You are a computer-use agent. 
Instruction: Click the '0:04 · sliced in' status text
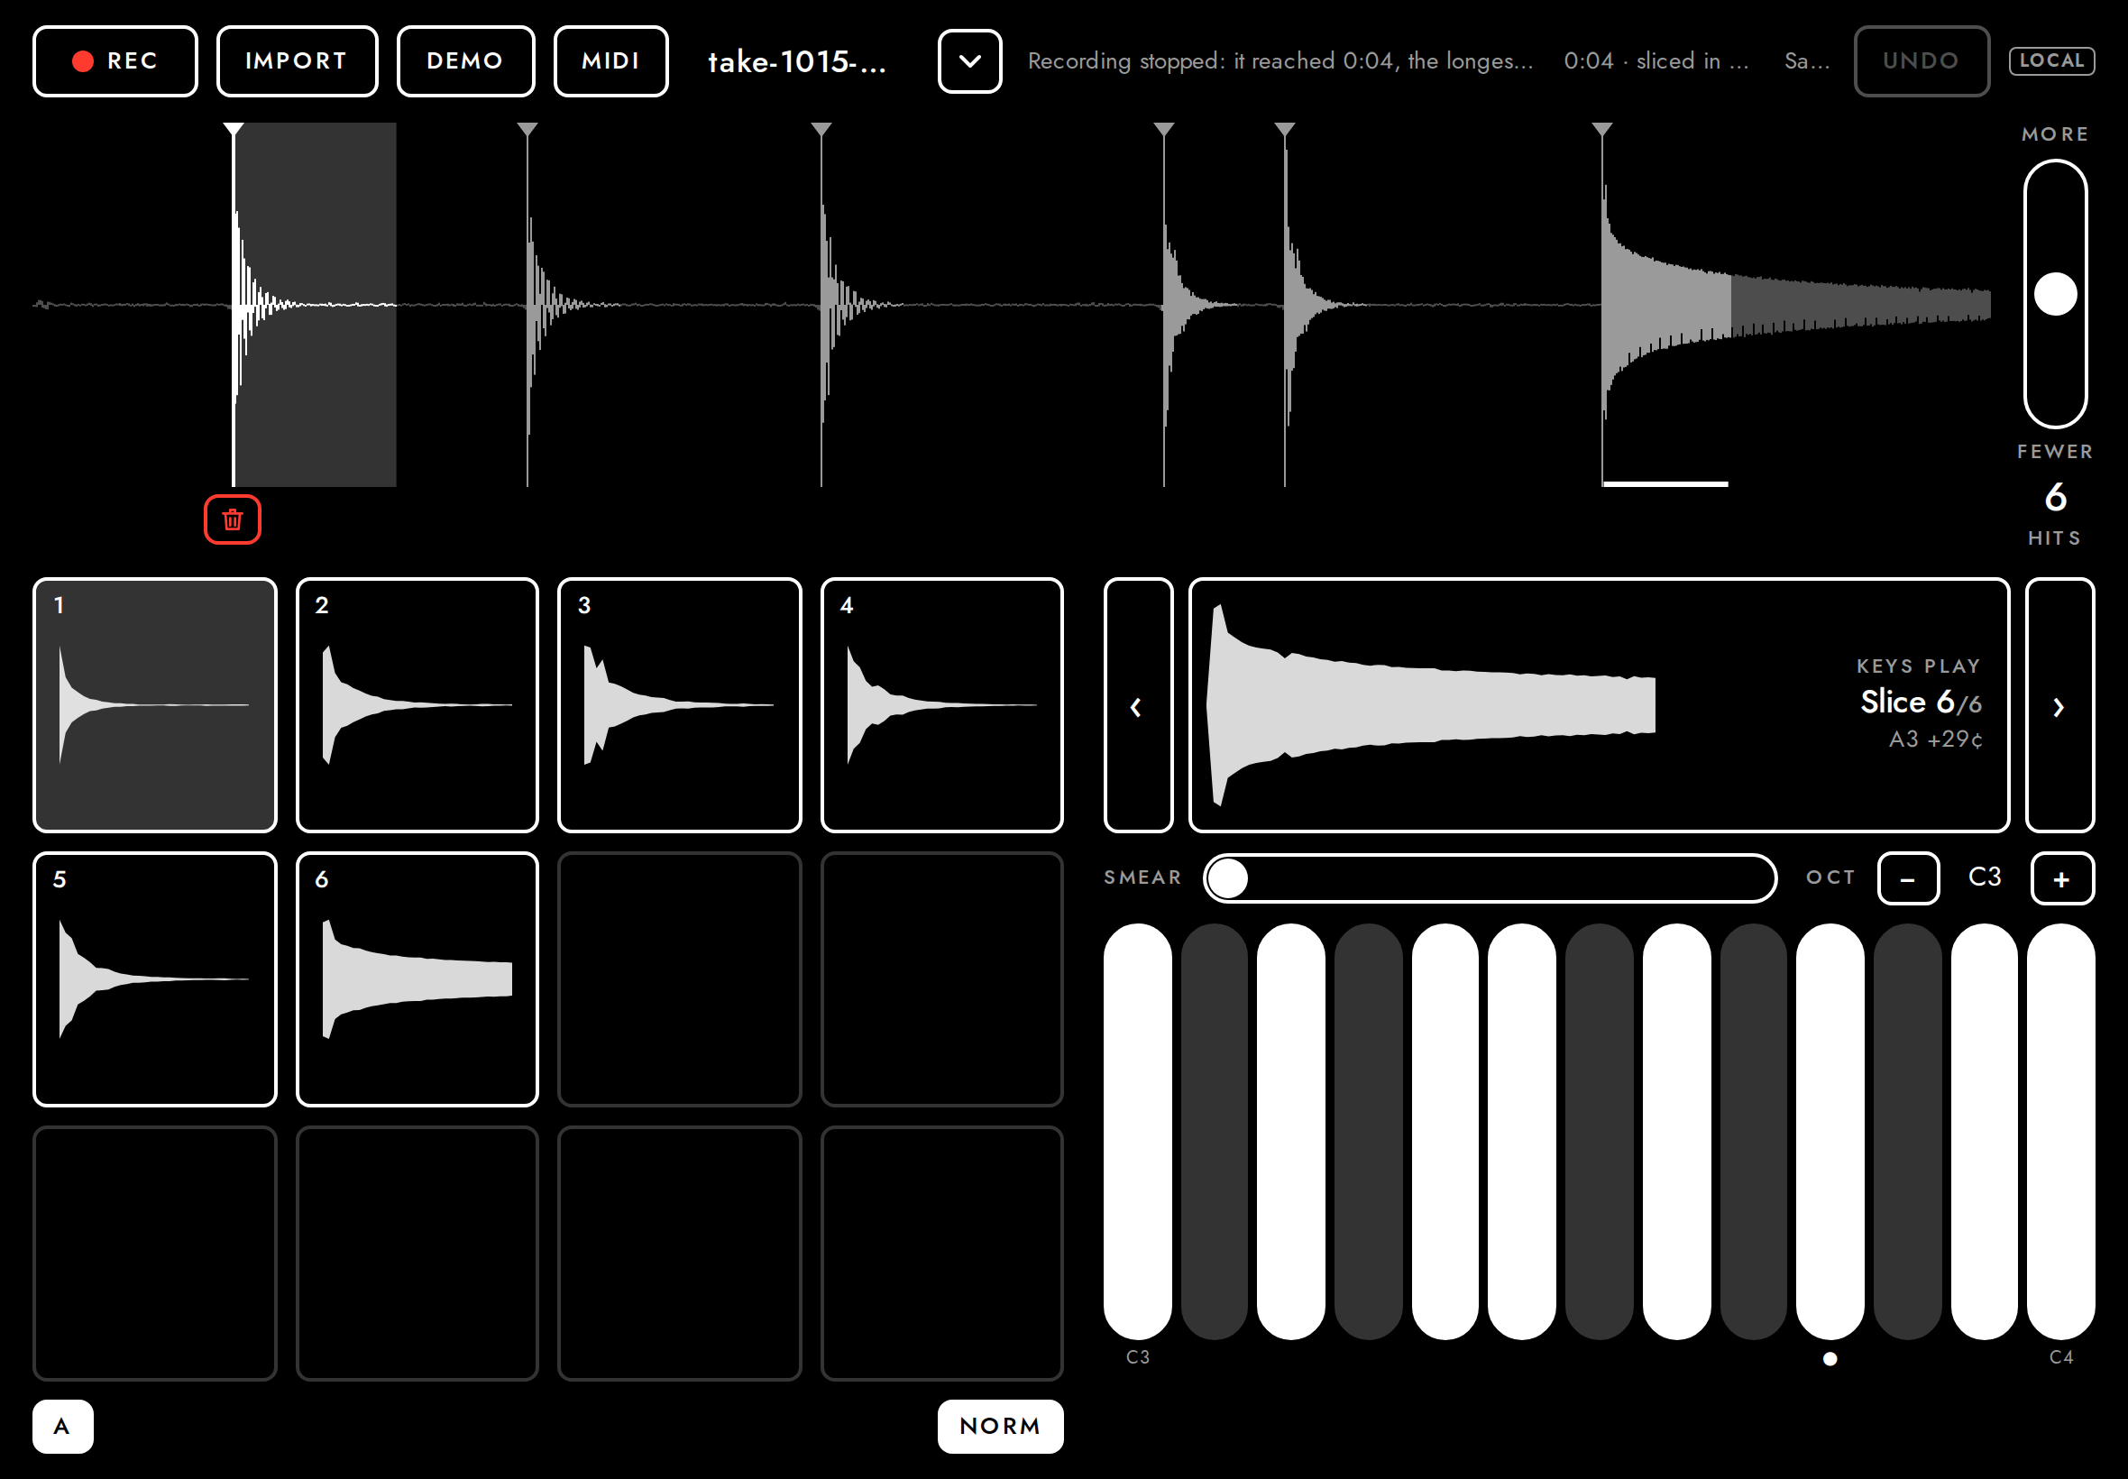(1656, 61)
